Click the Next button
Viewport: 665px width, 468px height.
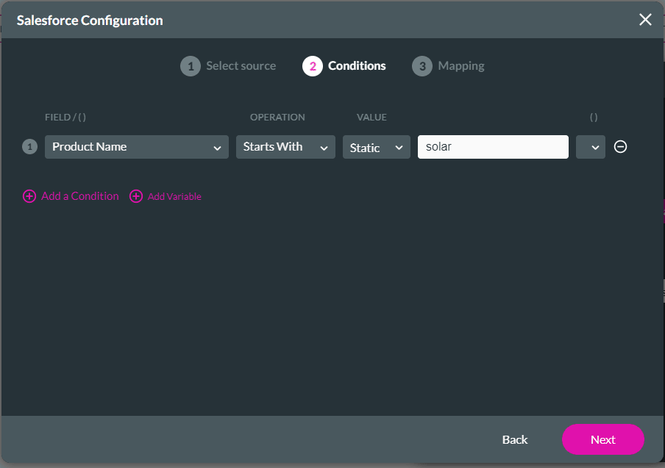[602, 439]
